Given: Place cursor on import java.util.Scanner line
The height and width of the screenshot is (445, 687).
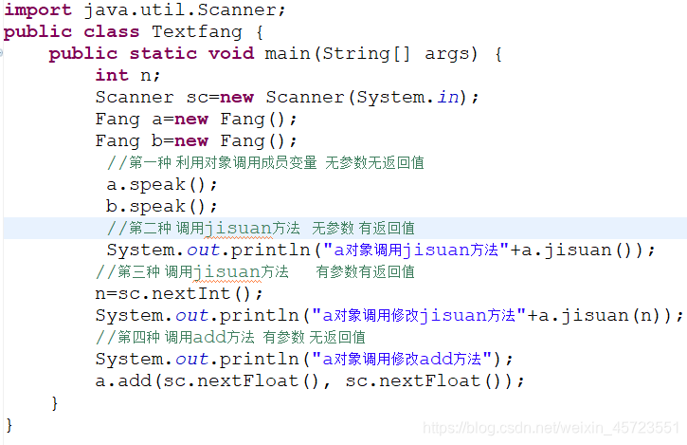Looking at the screenshot, I should [145, 10].
